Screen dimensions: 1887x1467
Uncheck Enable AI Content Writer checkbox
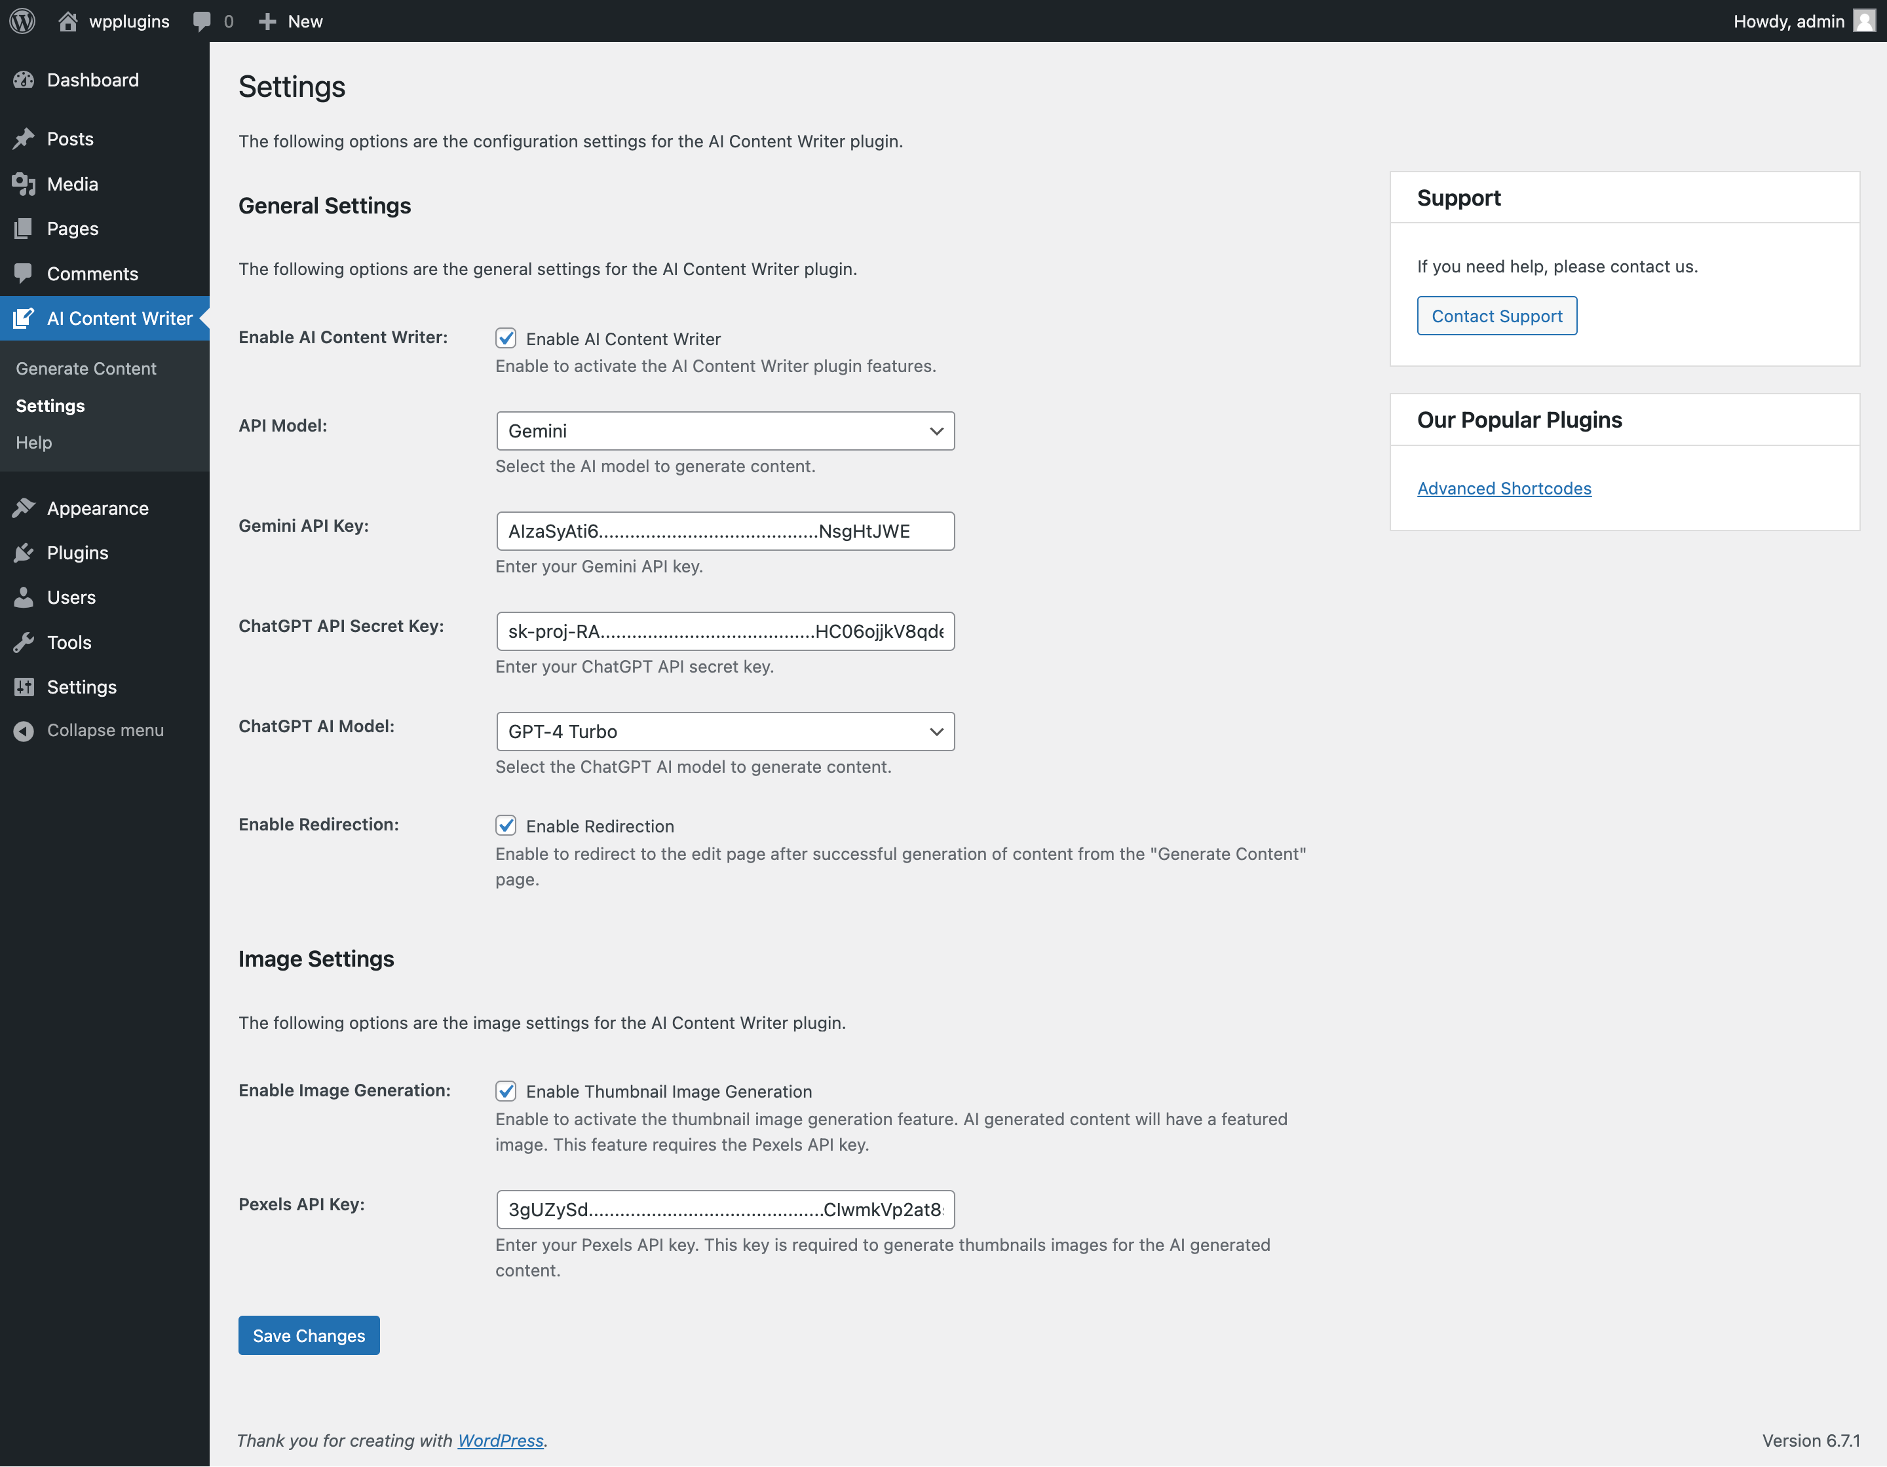pos(505,339)
